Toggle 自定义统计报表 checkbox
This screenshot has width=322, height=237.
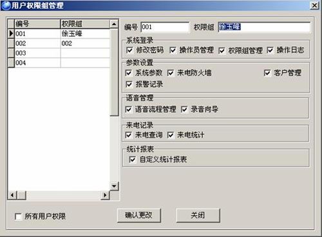tap(133, 160)
